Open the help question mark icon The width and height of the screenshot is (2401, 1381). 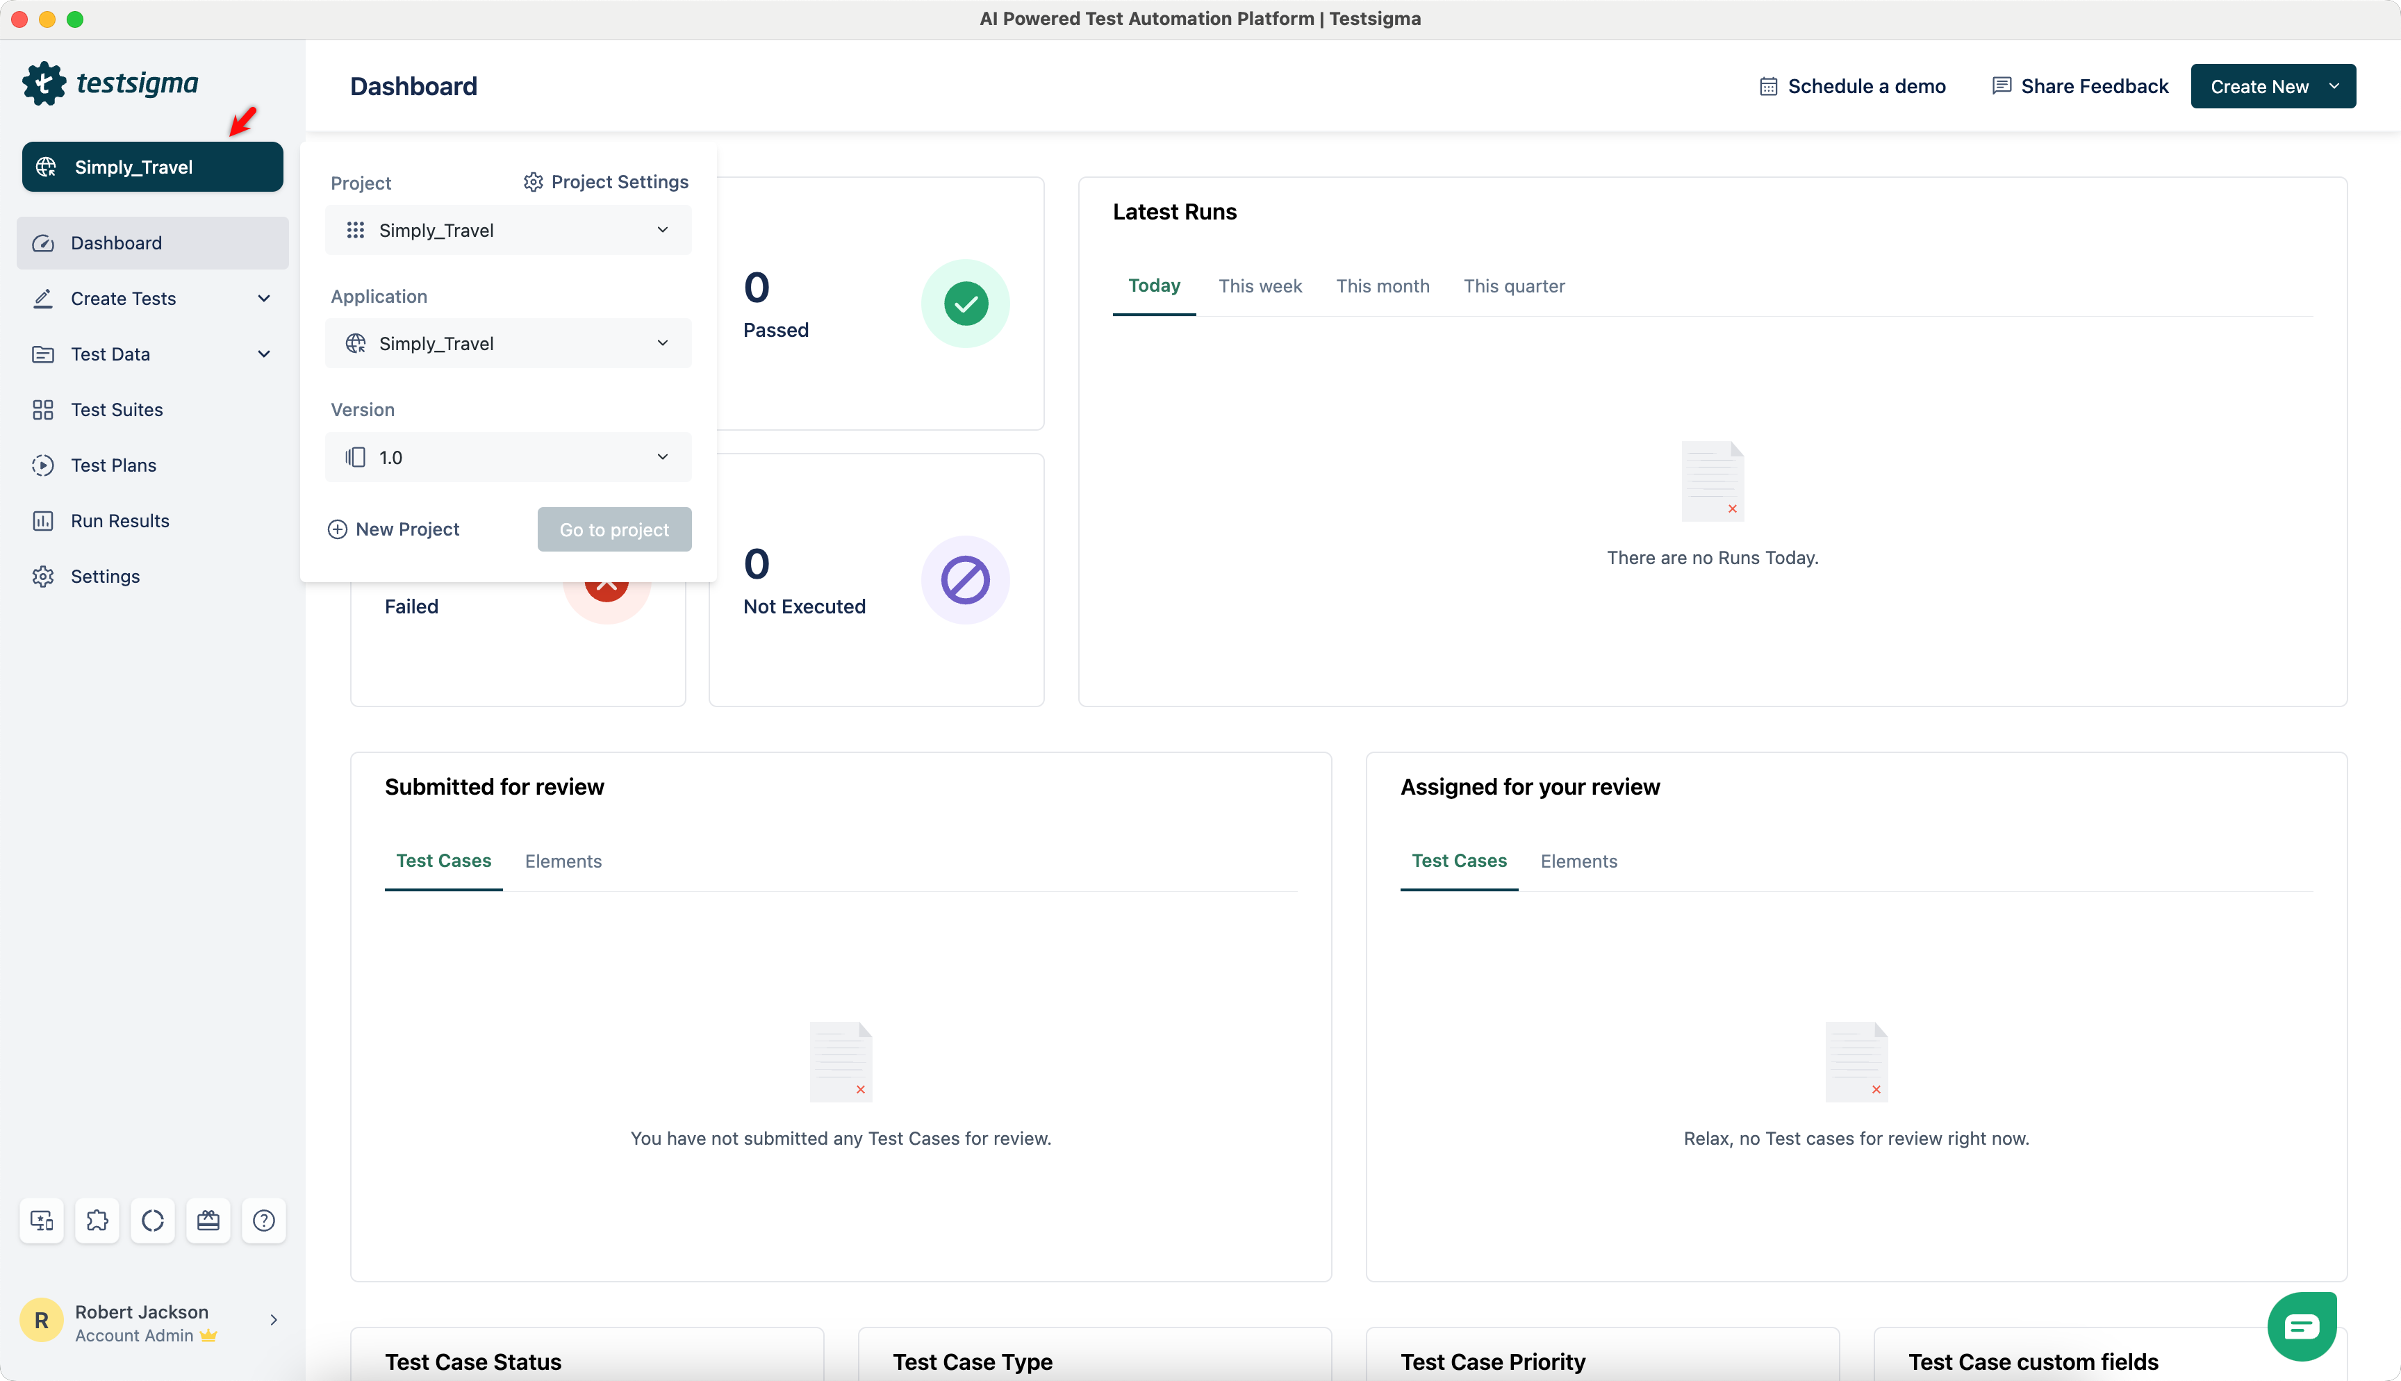(x=263, y=1221)
